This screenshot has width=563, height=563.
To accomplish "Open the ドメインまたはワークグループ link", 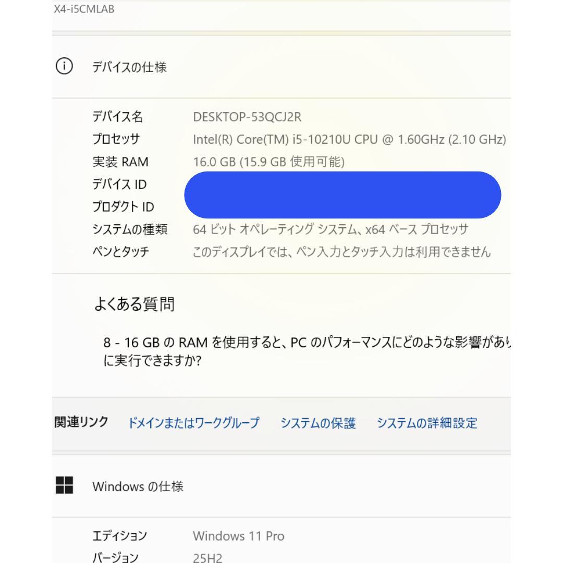I will click(194, 423).
